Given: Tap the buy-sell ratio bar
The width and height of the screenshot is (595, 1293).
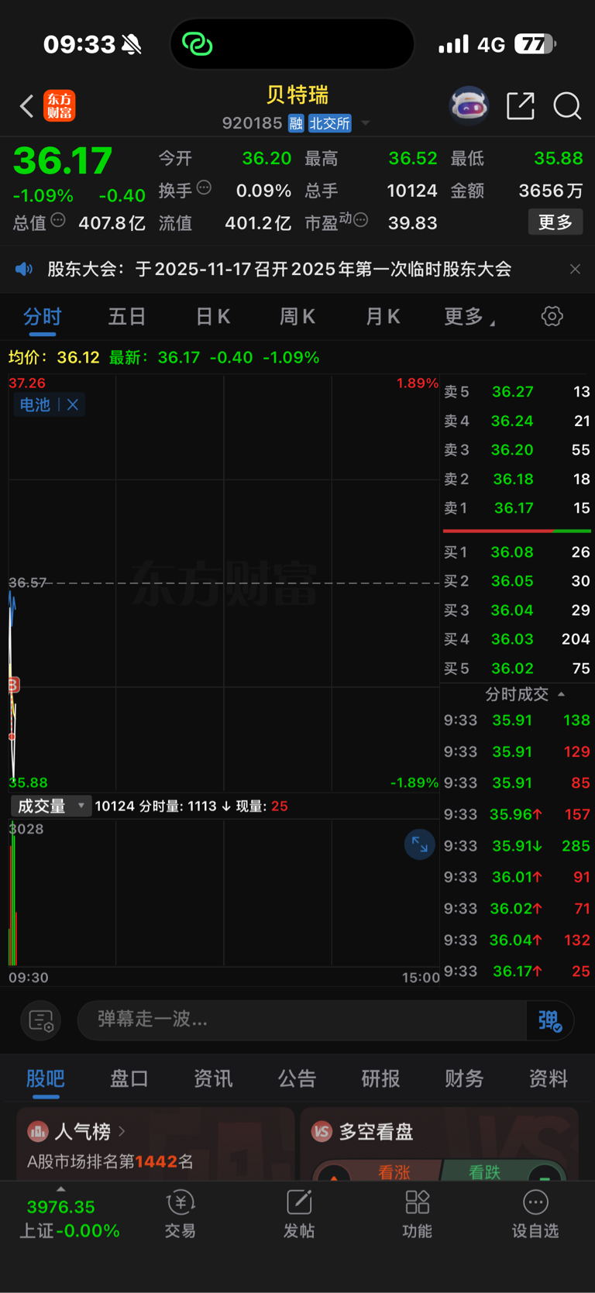Looking at the screenshot, I should pos(517,531).
